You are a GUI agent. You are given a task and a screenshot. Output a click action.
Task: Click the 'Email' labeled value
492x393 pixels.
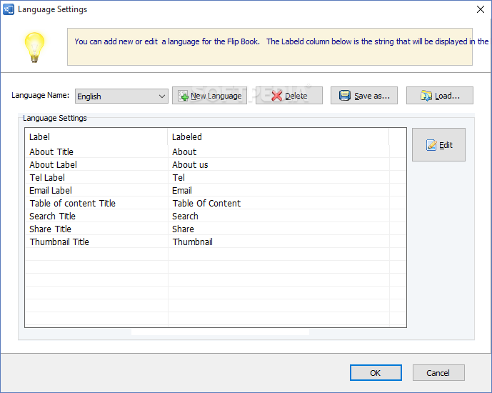182,191
